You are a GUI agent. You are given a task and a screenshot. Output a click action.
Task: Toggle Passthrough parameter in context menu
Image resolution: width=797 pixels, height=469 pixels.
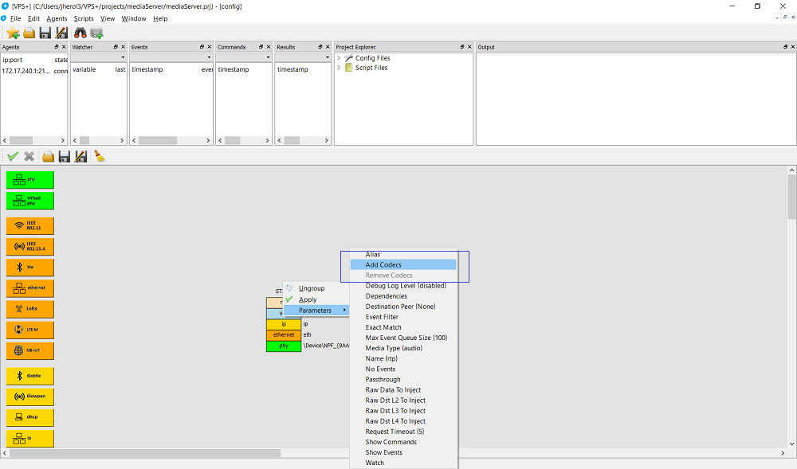[383, 380]
